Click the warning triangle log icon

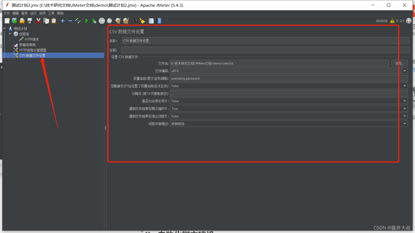pyautogui.click(x=392, y=21)
